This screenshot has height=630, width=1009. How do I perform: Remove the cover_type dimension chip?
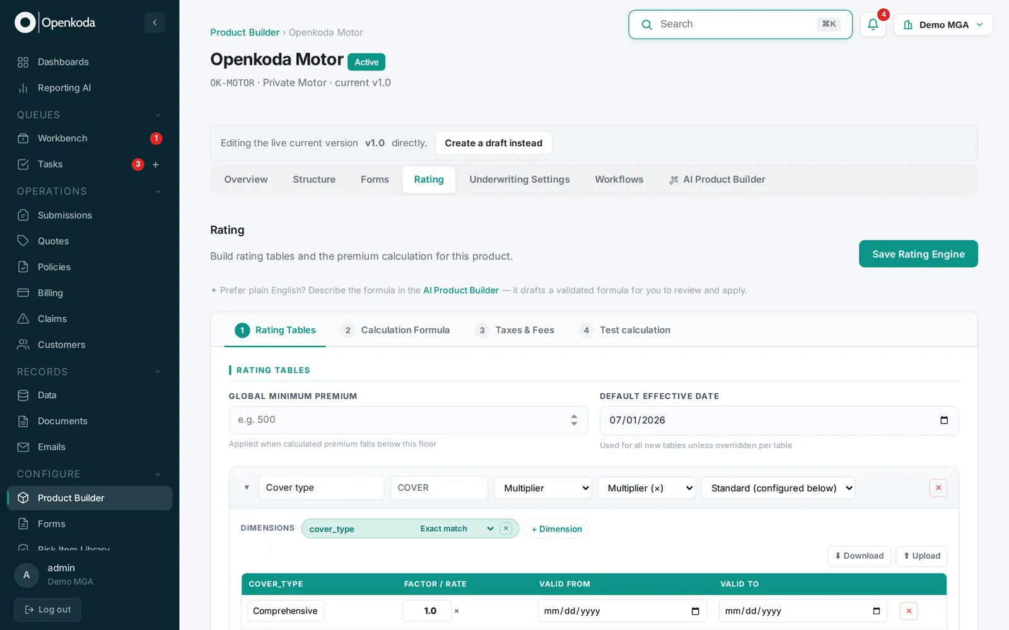click(x=506, y=529)
